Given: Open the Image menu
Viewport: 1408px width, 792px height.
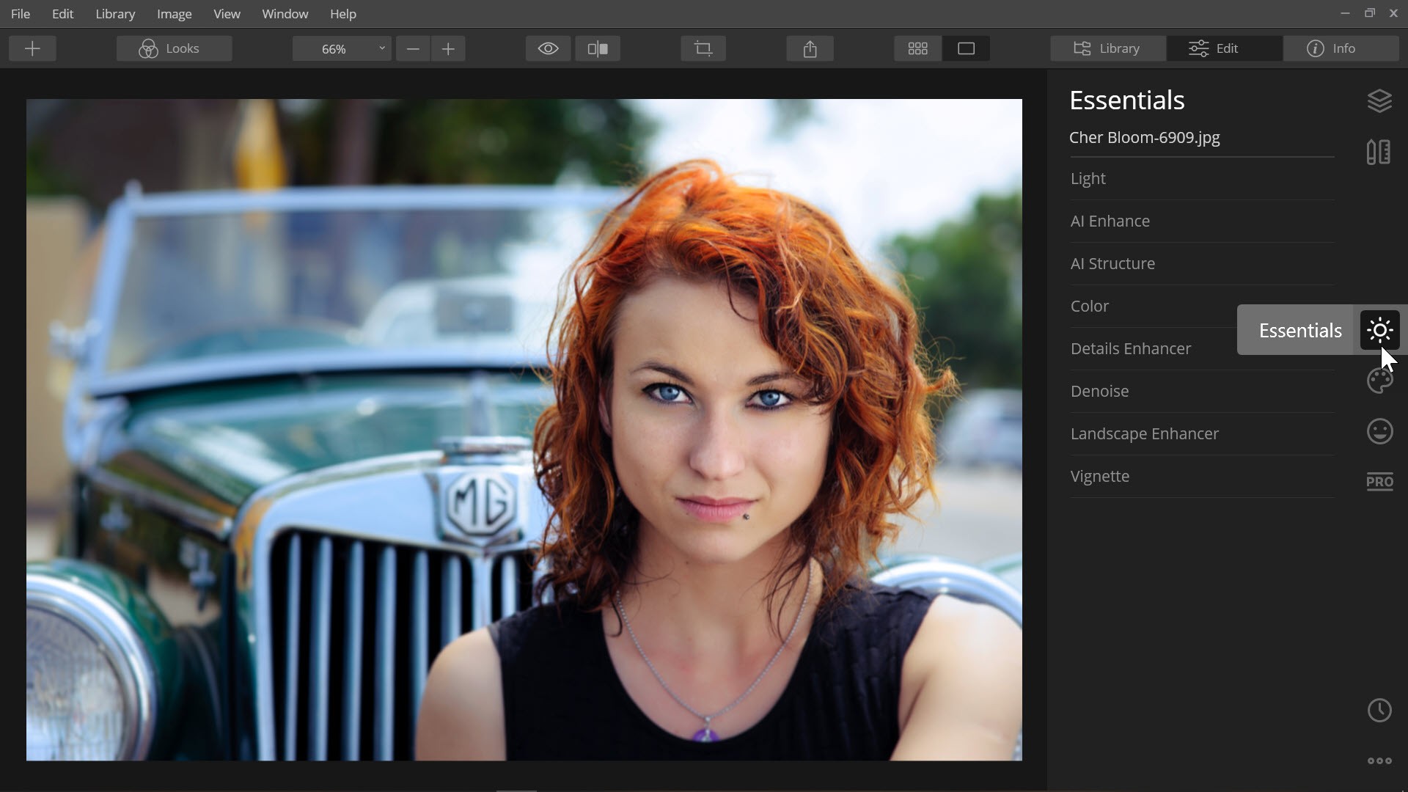Looking at the screenshot, I should coord(174,14).
